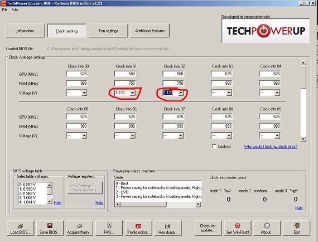Launch the Profile editor

pos(138,228)
